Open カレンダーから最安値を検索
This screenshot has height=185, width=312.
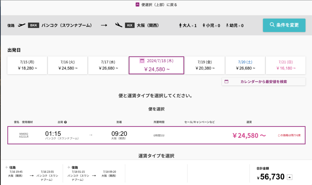pos(264,81)
